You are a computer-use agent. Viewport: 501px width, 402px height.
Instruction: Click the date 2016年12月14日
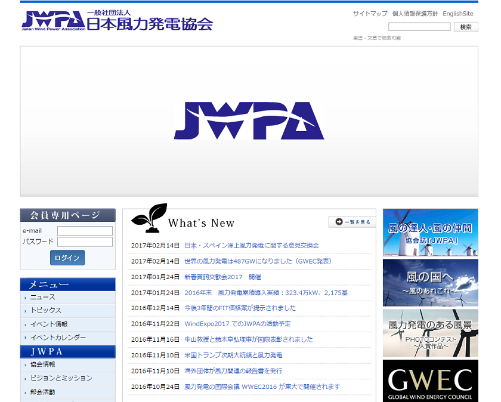click(155, 308)
